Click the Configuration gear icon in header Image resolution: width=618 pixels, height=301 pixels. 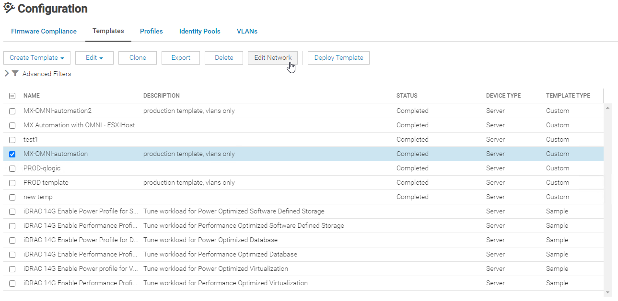[x=9, y=8]
